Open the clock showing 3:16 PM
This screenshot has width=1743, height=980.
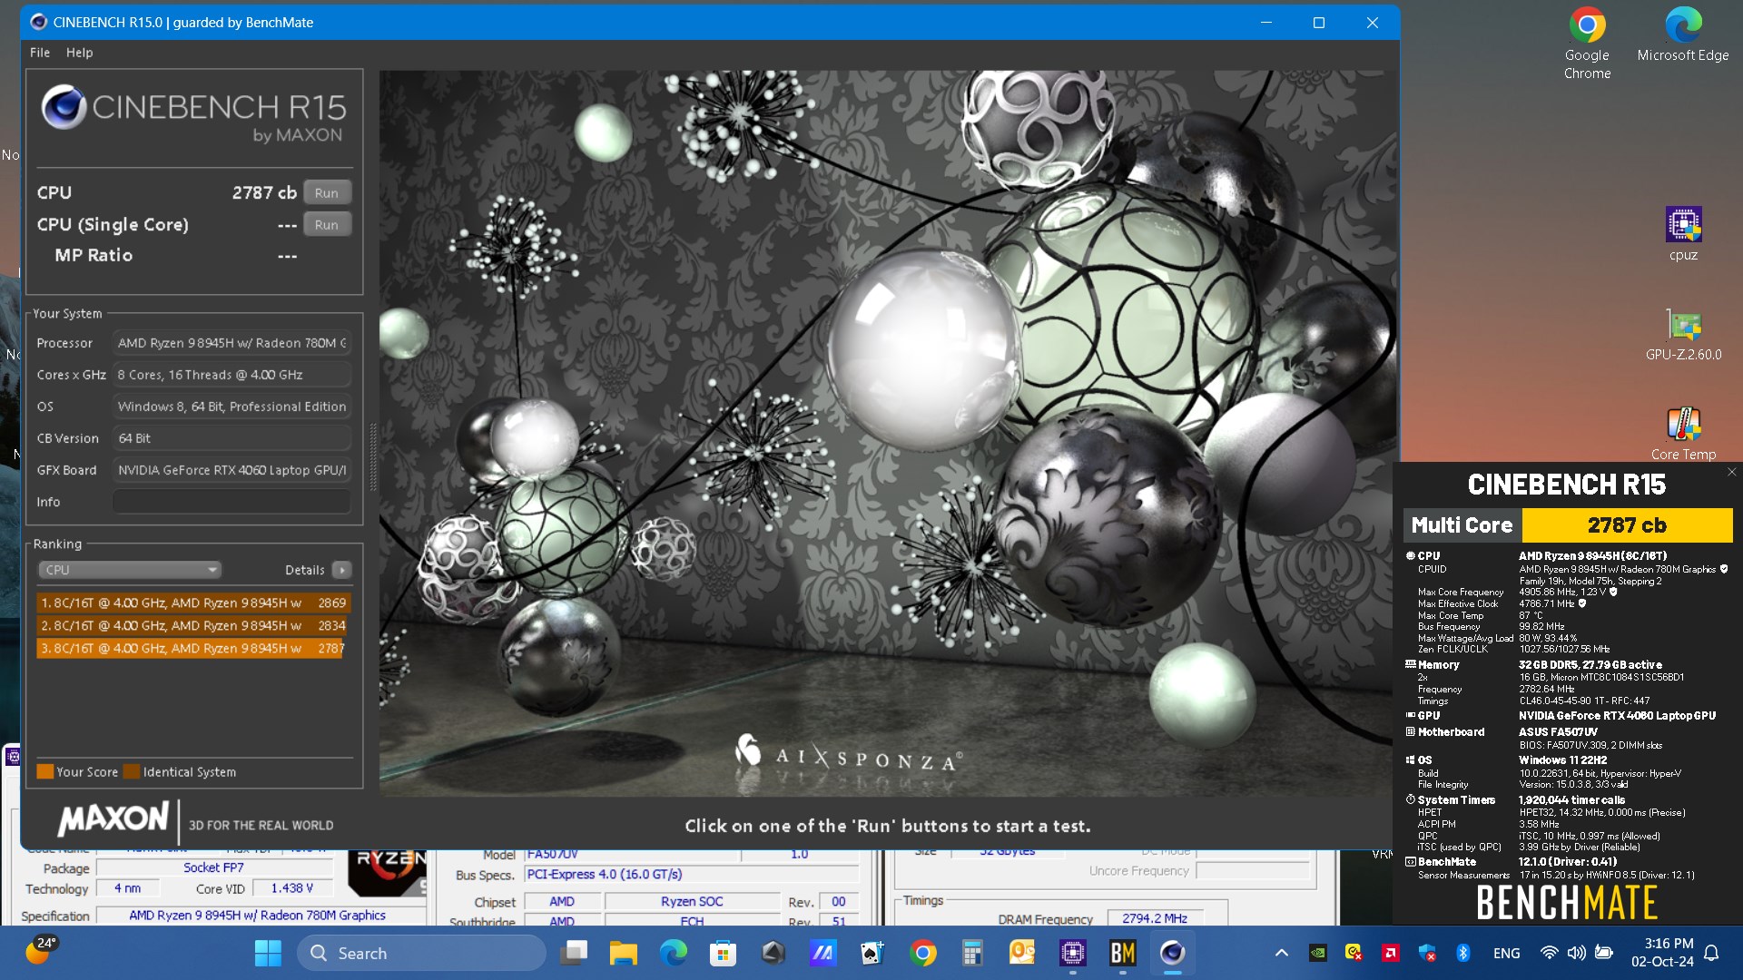click(1662, 953)
